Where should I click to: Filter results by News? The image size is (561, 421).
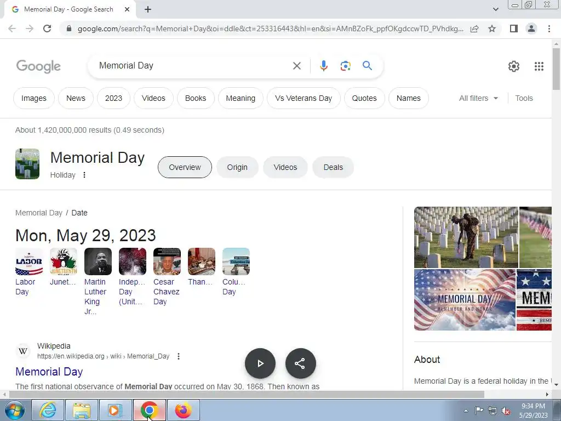[x=76, y=98]
